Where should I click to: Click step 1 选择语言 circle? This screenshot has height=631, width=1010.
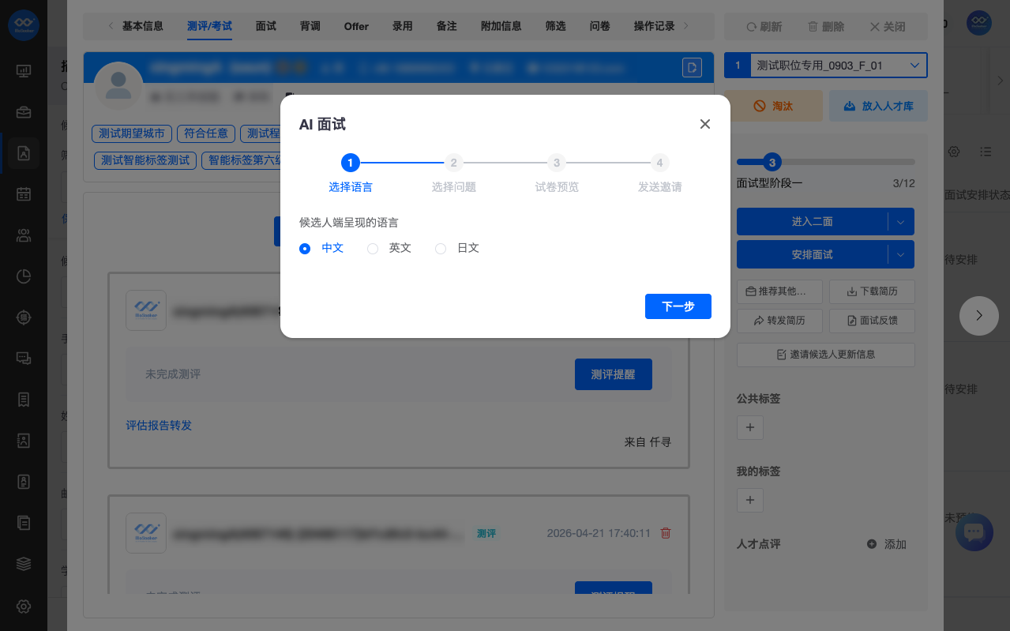point(351,163)
